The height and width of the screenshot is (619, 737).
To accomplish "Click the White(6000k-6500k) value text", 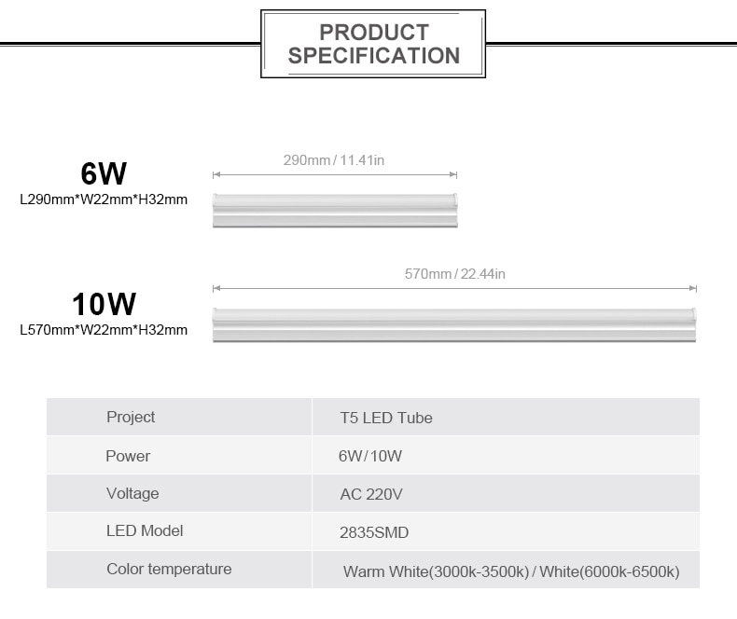I will [x=609, y=571].
